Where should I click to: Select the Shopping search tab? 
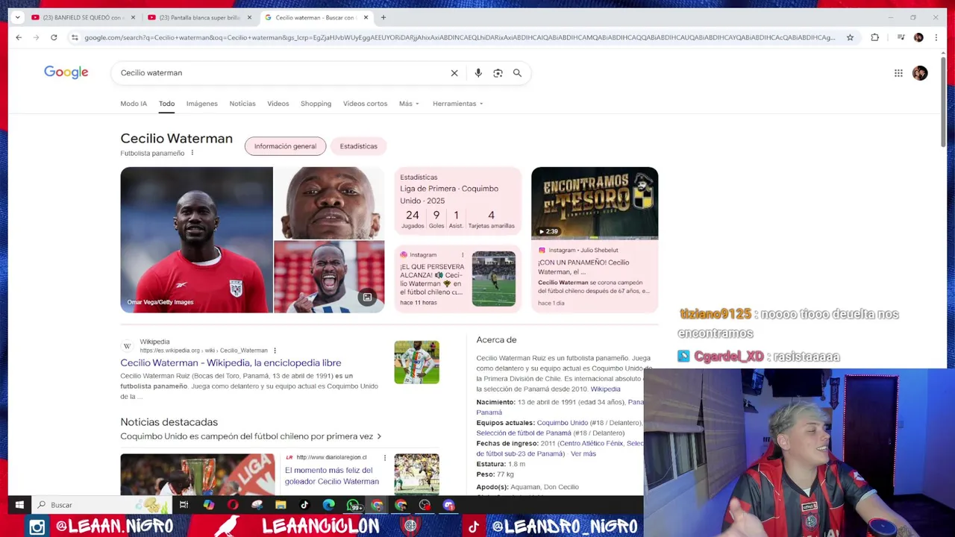[x=316, y=104]
